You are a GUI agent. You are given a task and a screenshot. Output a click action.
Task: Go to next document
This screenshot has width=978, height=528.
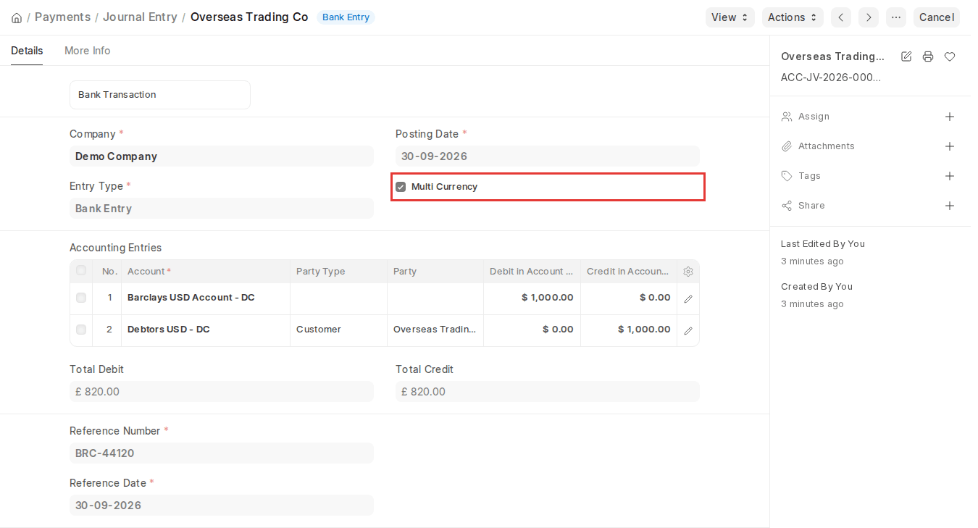(869, 17)
